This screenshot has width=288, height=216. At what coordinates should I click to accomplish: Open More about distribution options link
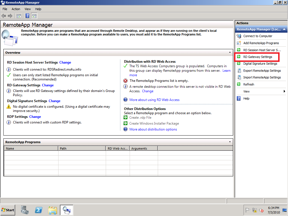click(x=153, y=129)
